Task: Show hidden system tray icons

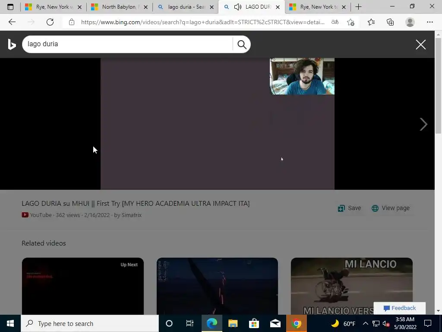Action: (x=365, y=323)
